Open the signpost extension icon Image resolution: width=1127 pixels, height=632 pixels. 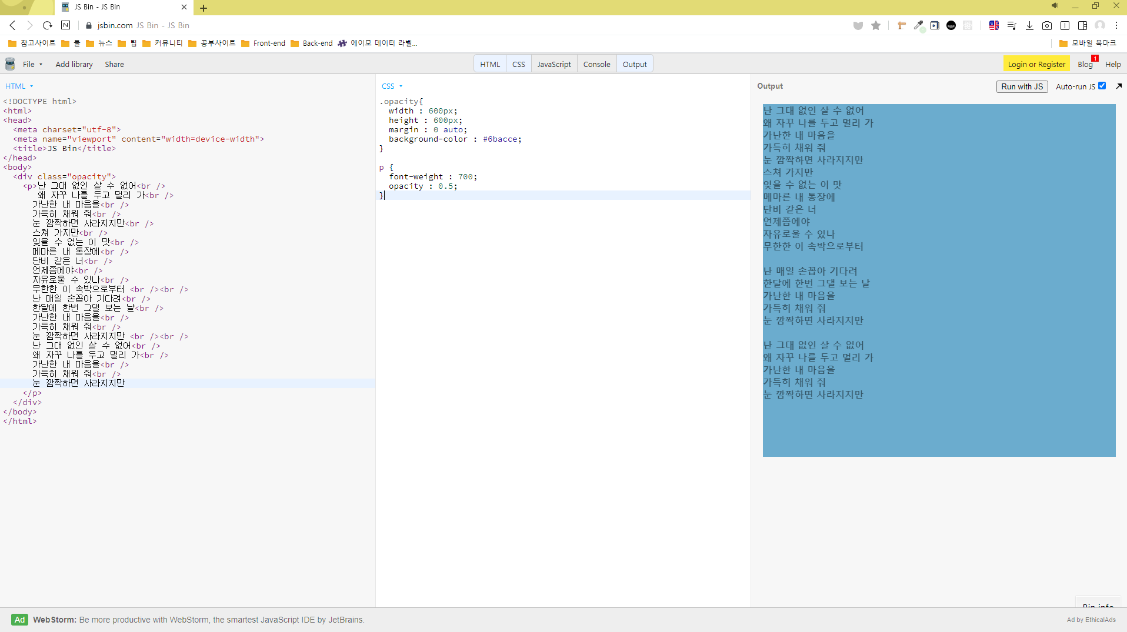(x=901, y=25)
